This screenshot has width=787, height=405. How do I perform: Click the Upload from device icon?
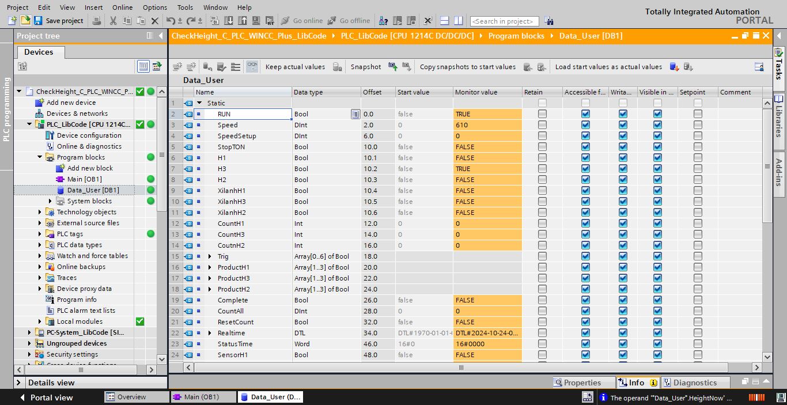(243, 21)
